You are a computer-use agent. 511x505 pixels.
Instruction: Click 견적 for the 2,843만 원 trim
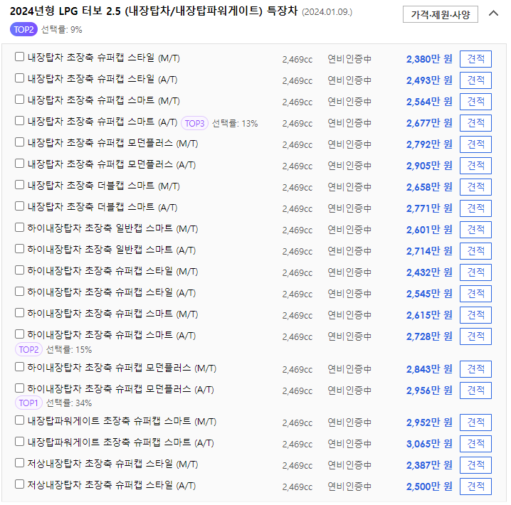pyautogui.click(x=475, y=369)
